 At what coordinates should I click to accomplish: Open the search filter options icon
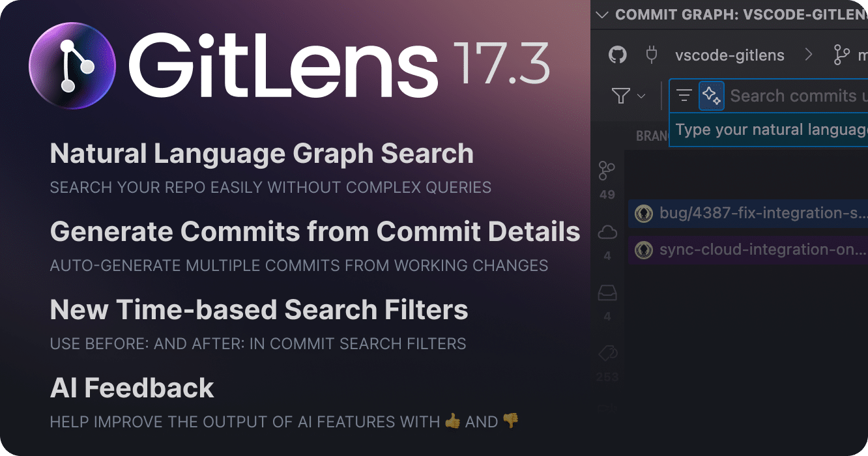[684, 96]
